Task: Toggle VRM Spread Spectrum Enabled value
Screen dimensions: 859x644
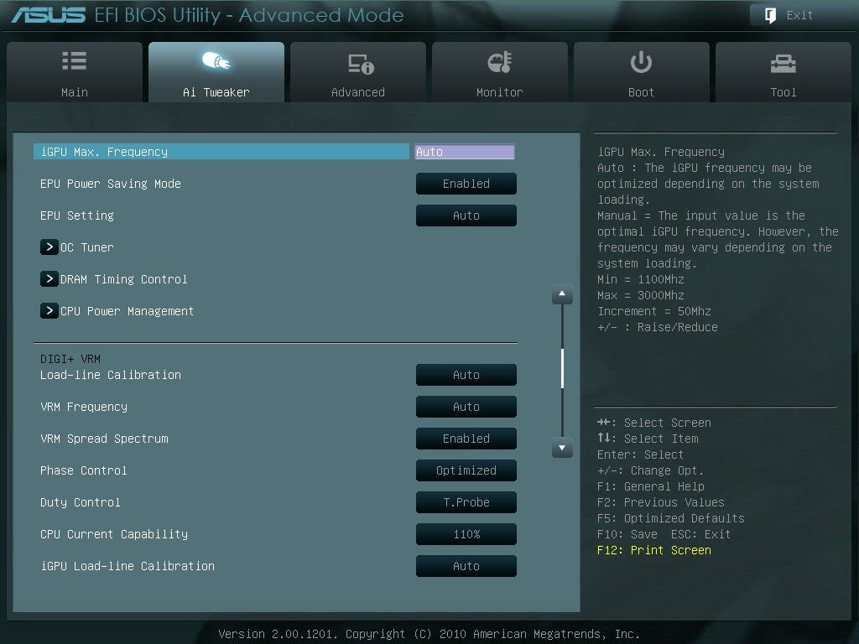Action: [466, 439]
